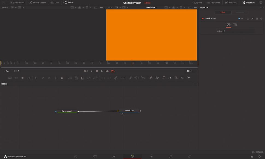Add a Paint node from the toolbar
The width and height of the screenshot is (265, 159).
coord(29,78)
